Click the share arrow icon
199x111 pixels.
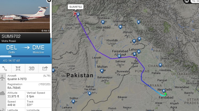[x=45, y=68]
